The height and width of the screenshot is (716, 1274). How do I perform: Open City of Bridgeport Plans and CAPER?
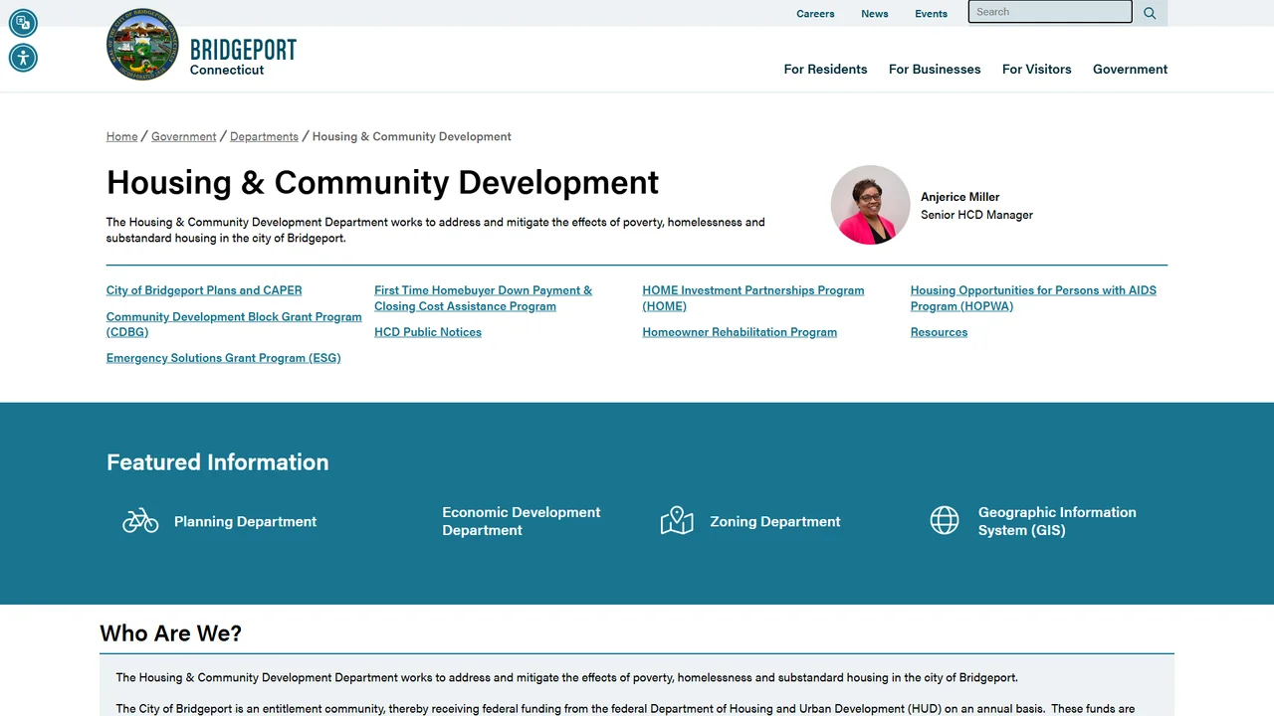coord(204,290)
